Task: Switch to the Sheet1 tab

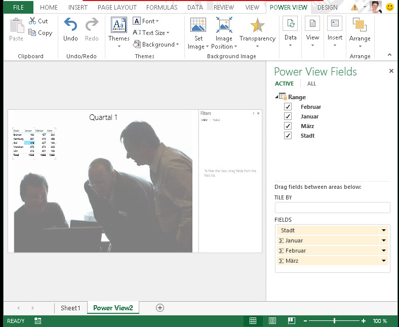Action: point(70,308)
